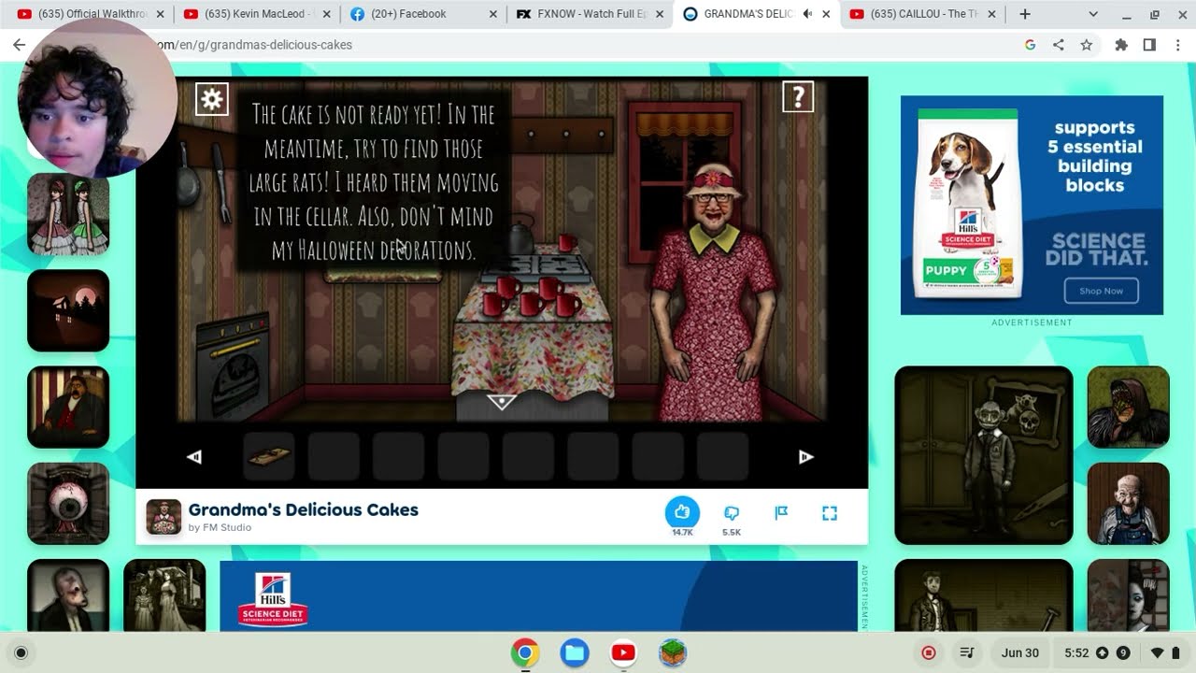This screenshot has width=1196, height=673.
Task: Open the twin girls game thumbnail
Action: pos(68,214)
